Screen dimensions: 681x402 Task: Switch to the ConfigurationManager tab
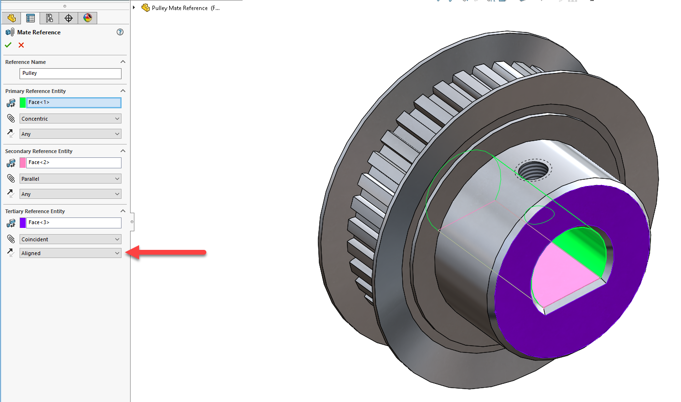click(x=50, y=18)
